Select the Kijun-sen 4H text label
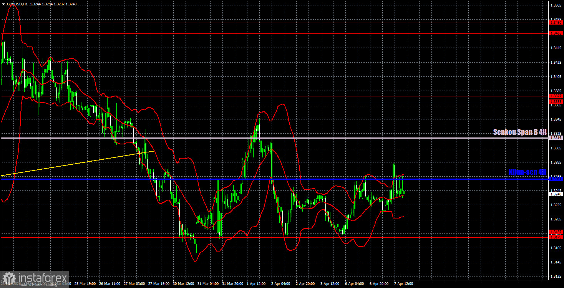564x288 pixels. [x=527, y=172]
